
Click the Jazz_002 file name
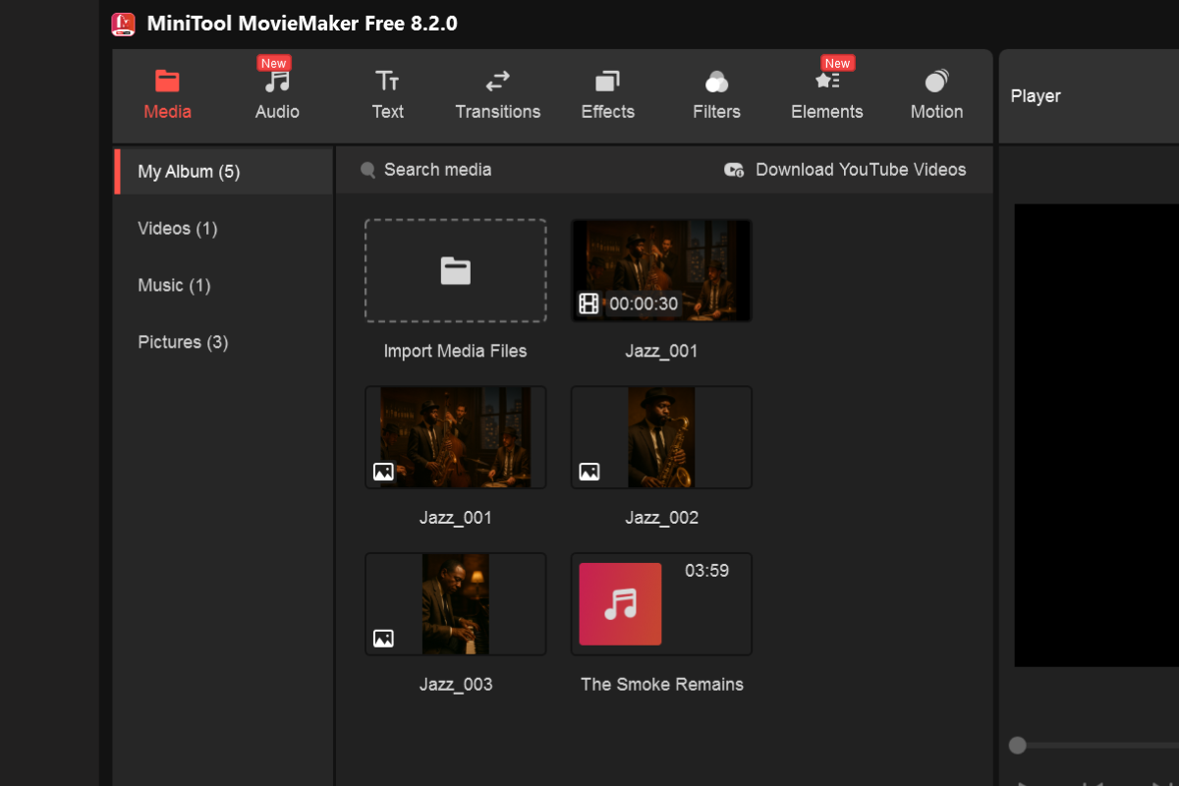(661, 518)
